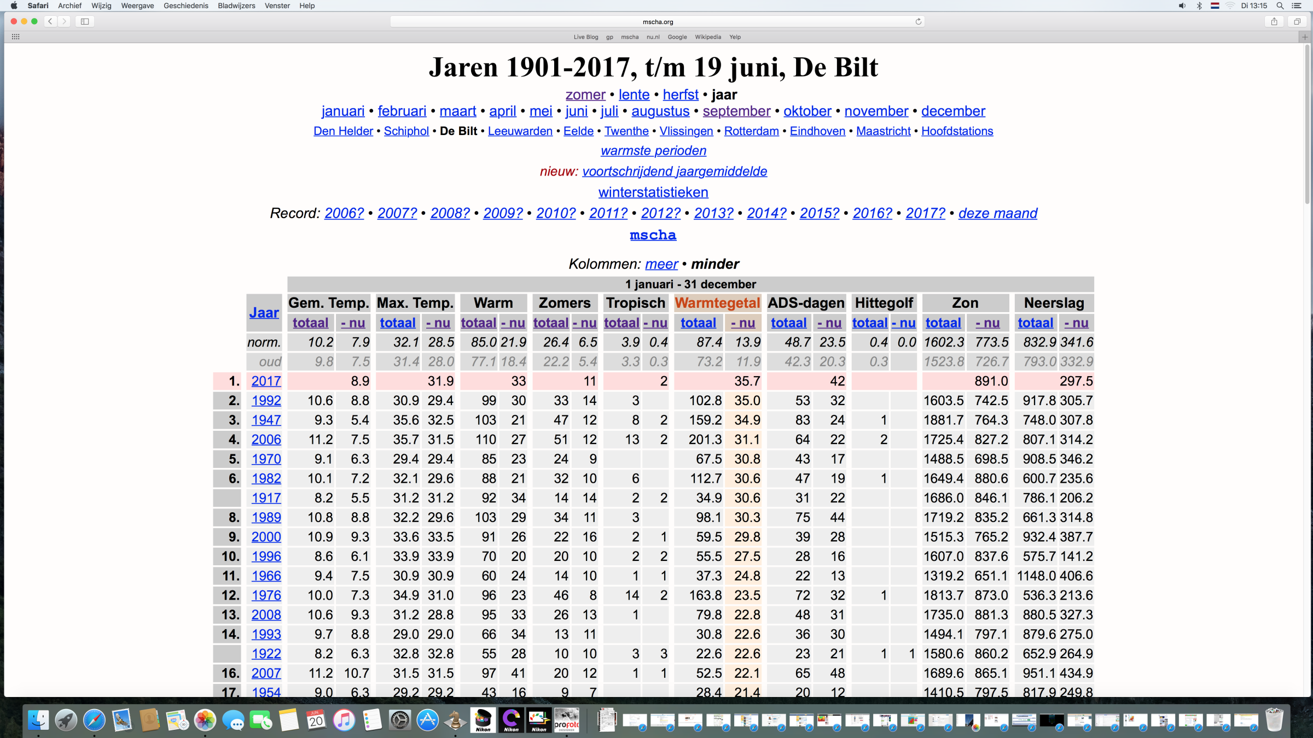Screen dimensions: 1313x738
Task: Open Profoto Designer app in dock
Action: [567, 720]
